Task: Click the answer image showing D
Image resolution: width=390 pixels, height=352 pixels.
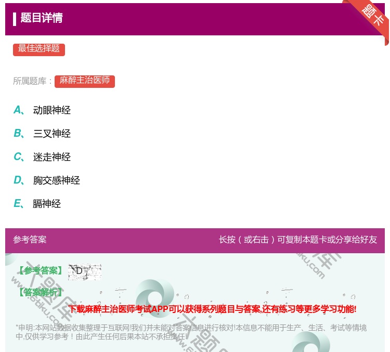Action: (x=84, y=271)
